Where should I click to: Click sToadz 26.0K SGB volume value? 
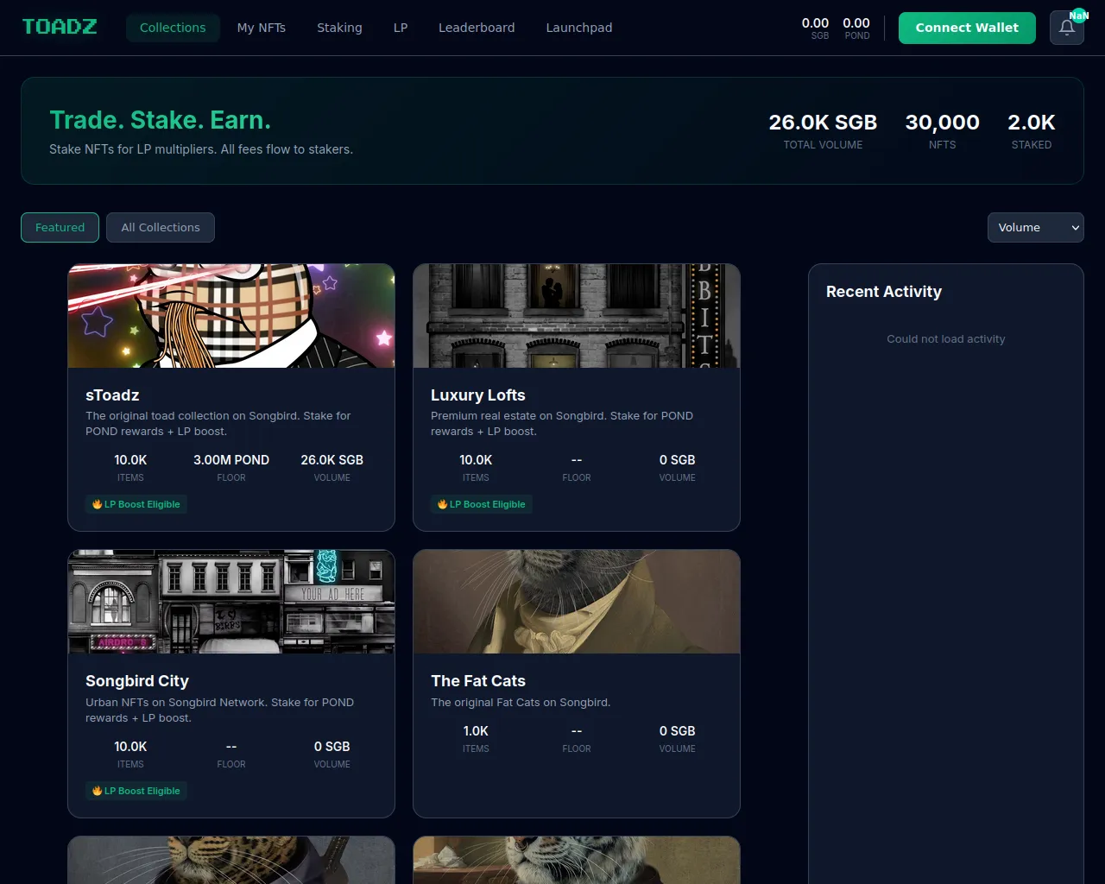click(332, 460)
